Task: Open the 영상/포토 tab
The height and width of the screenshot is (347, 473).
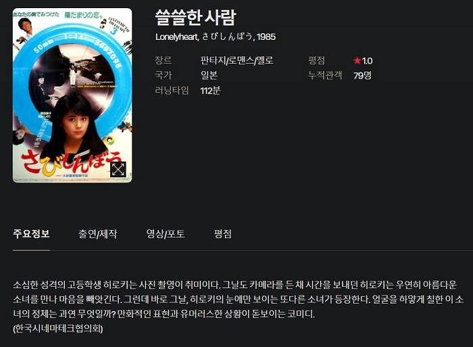Action: [166, 234]
